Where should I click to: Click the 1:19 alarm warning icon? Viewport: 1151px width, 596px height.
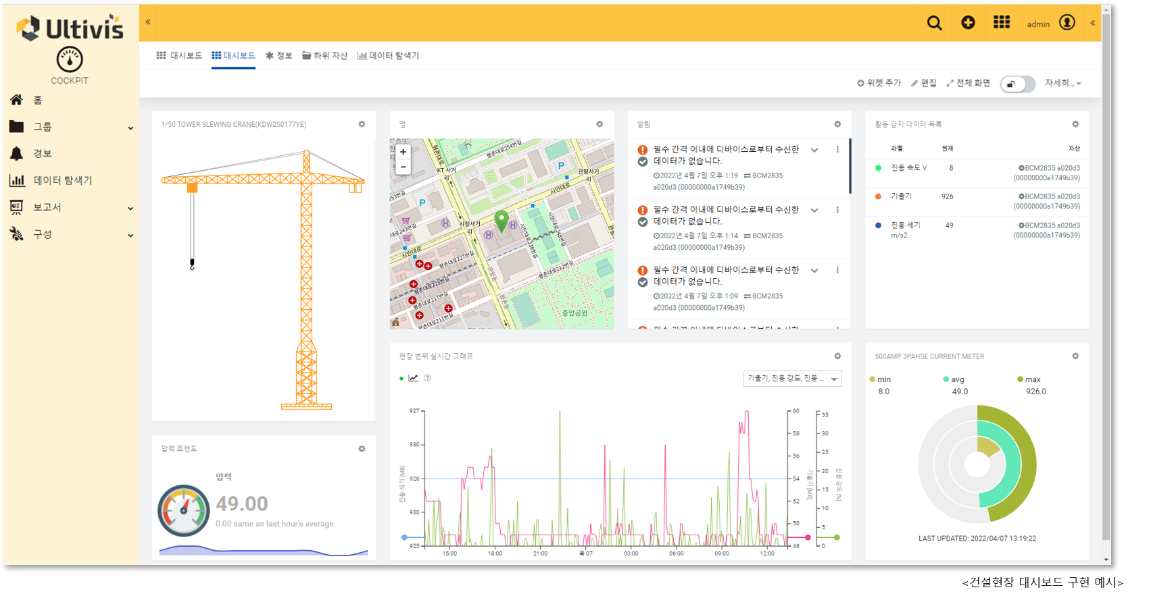(643, 150)
